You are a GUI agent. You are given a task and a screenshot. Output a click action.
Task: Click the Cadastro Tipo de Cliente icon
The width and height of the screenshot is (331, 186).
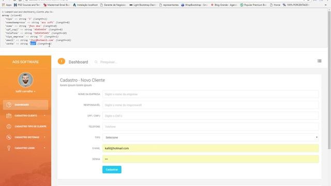9,126
